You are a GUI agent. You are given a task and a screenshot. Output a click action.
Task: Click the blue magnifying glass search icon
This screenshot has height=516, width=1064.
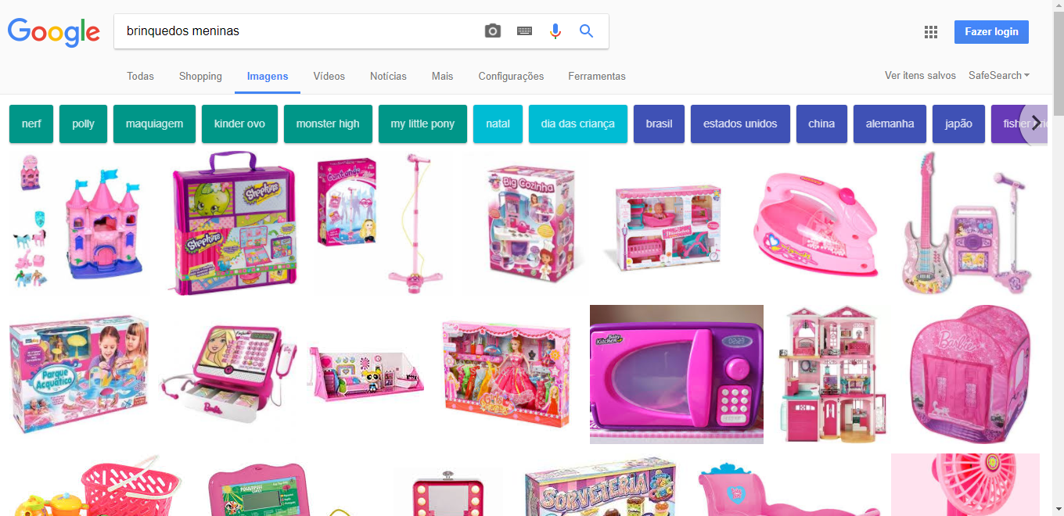click(x=586, y=31)
